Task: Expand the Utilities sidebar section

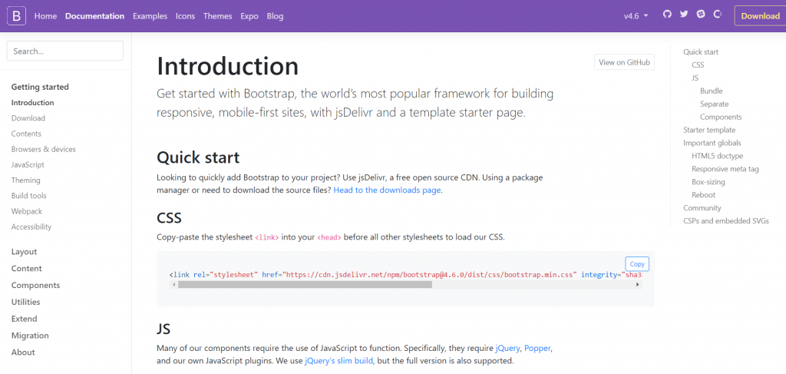Action: click(25, 303)
